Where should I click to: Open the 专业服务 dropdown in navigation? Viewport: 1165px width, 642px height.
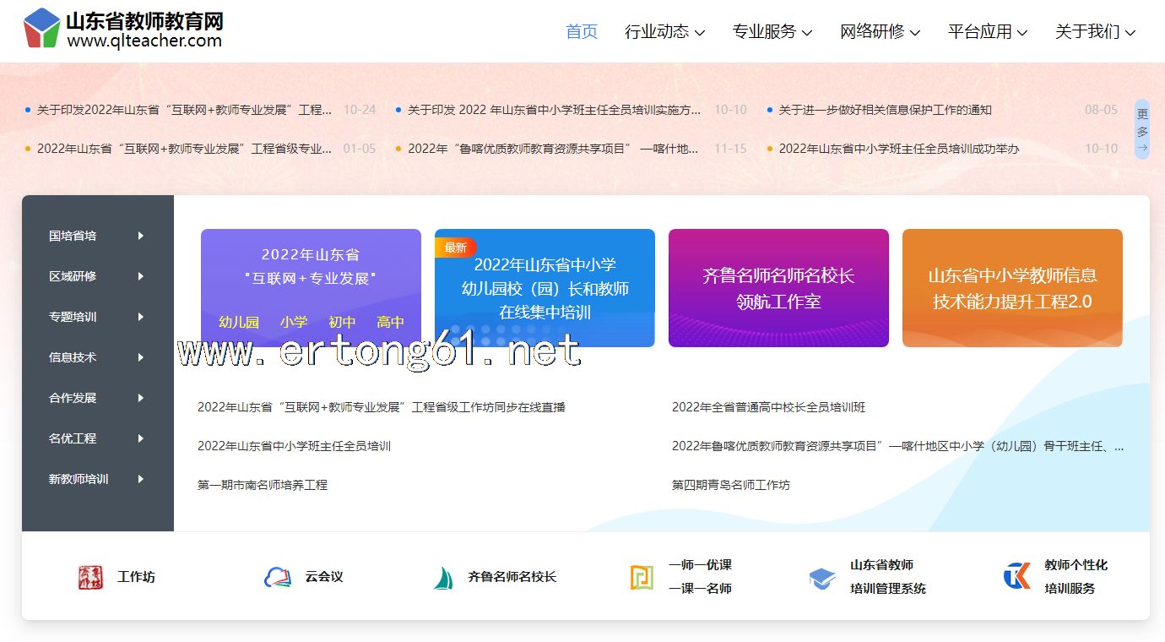772,32
